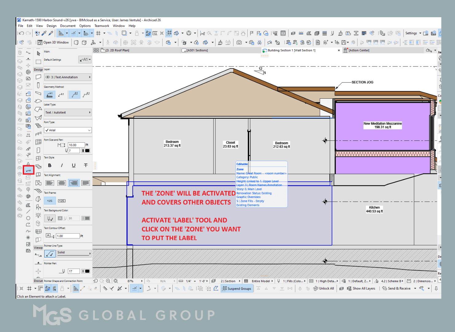Toggle the justified Text Alignment option
Image resolution: width=455 pixels, height=332 pixels.
tap(85, 183)
